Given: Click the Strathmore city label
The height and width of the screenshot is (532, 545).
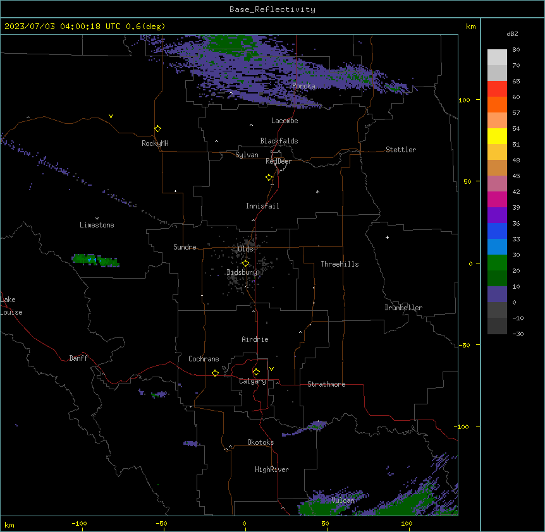Looking at the screenshot, I should point(326,384).
